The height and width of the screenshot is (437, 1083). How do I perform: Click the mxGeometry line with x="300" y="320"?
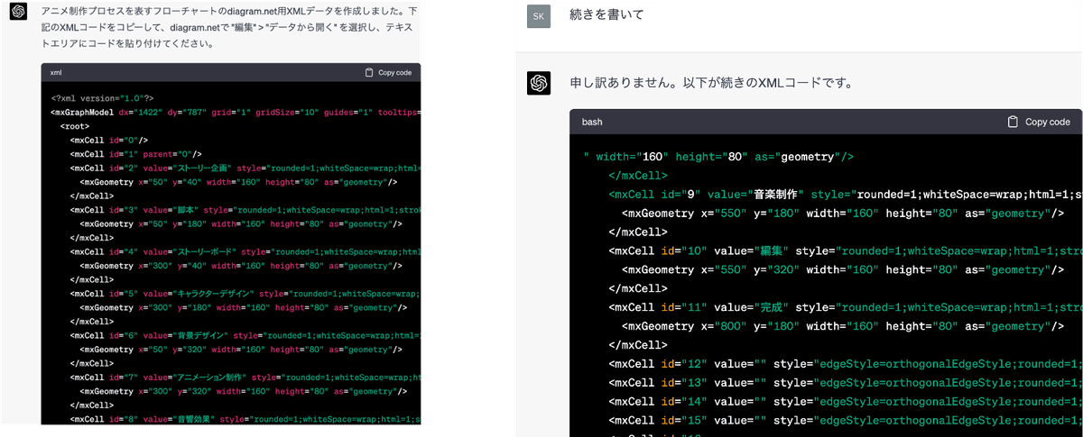(x=244, y=390)
